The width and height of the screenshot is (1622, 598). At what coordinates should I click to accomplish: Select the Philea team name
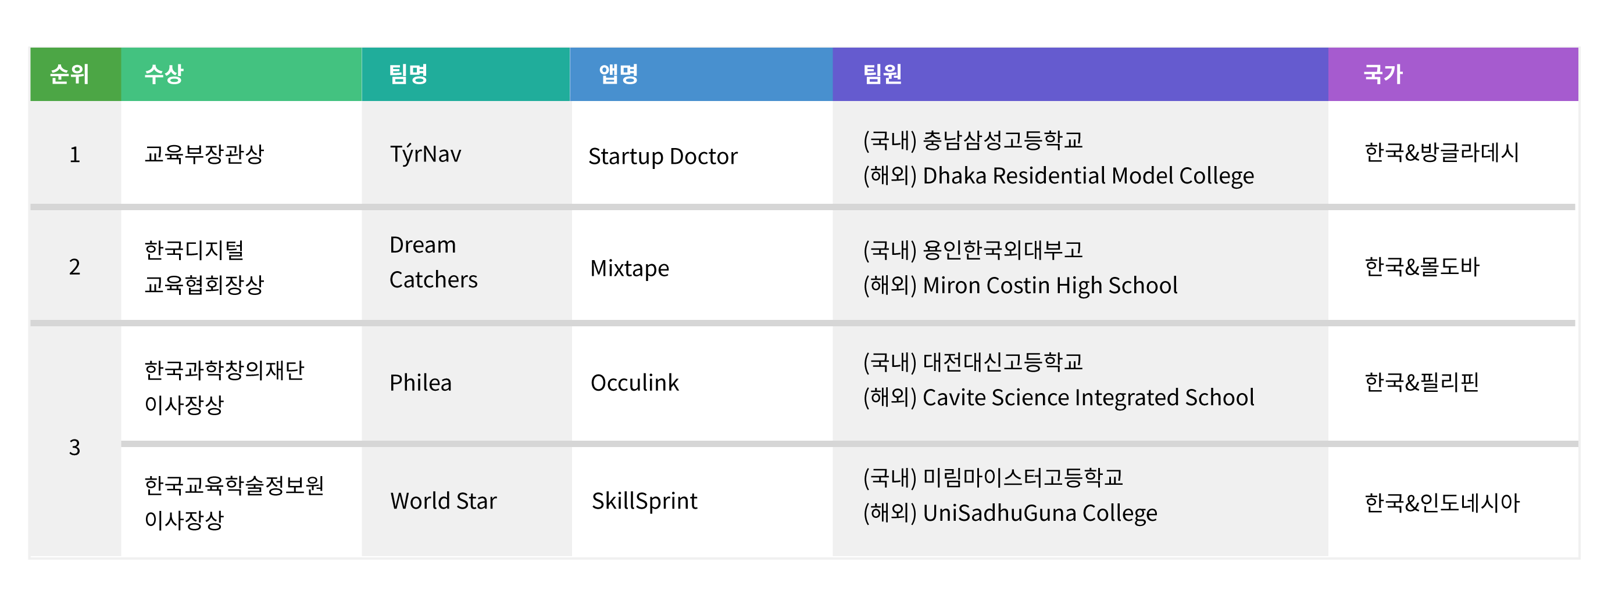420,383
